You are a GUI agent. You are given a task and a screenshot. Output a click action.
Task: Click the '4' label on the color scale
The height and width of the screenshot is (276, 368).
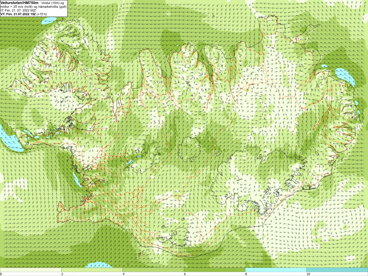(124, 274)
